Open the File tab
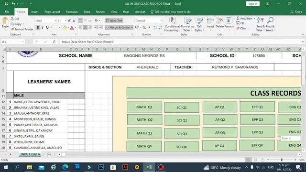 7,11
